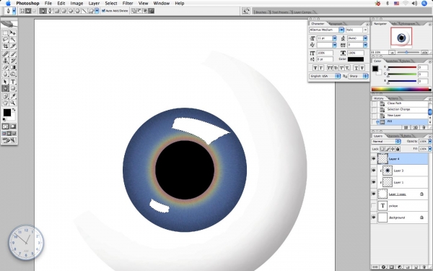The width and height of the screenshot is (433, 271).
Task: Delete layer with Layers trash icon
Action: coord(424,267)
